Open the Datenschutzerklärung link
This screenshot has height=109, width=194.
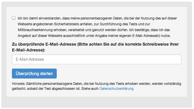(116, 89)
